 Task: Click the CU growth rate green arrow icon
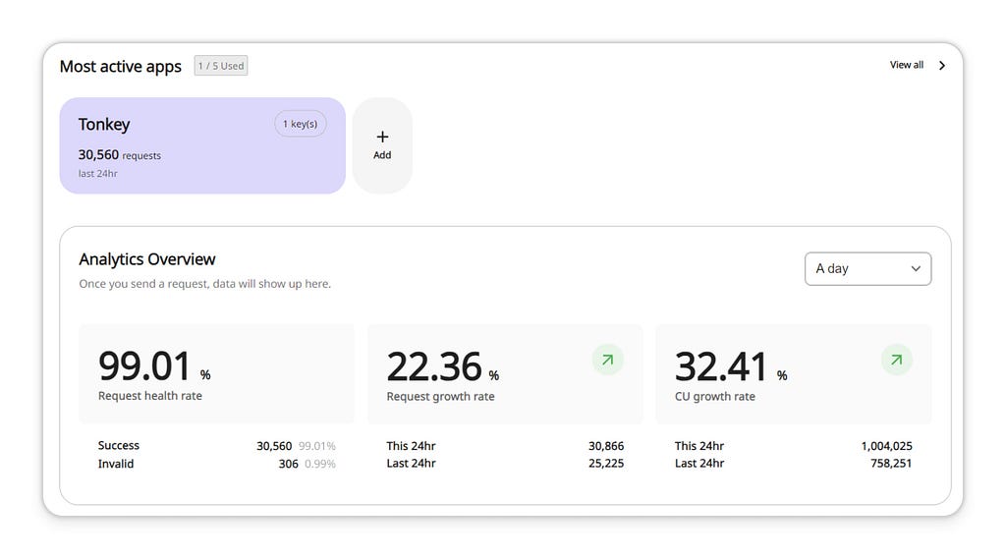[x=896, y=360]
